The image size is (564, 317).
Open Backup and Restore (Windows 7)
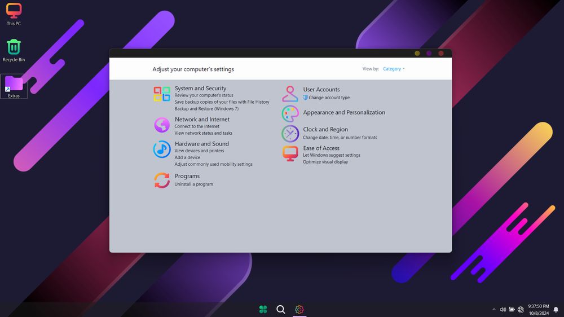click(206, 109)
